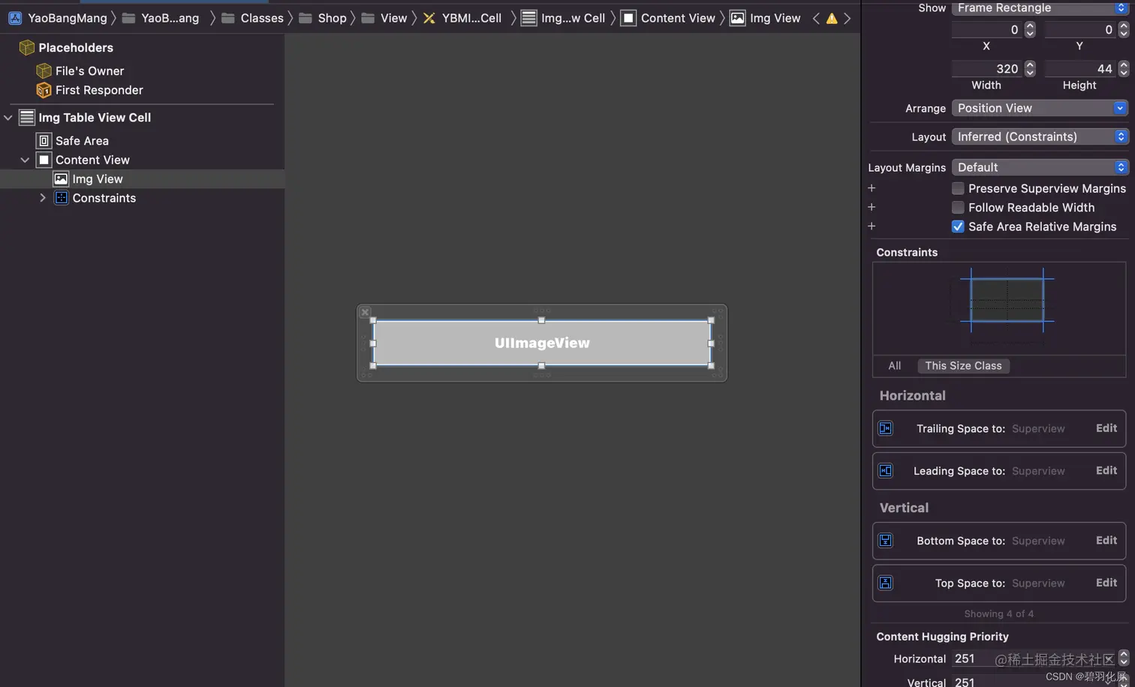Viewport: 1135px width, 687px height.
Task: Edit the Bottom Space constraint
Action: [x=1106, y=540]
